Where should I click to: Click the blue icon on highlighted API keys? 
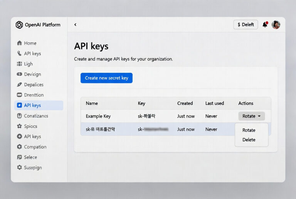[x=19, y=105]
